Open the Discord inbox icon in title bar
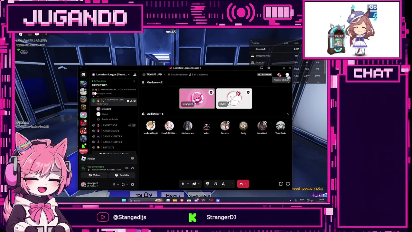Image resolution: width=412 pixels, height=232 pixels. pyautogui.click(x=262, y=68)
